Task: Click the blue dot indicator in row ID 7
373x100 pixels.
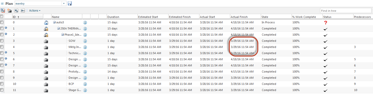Action: 6,65
